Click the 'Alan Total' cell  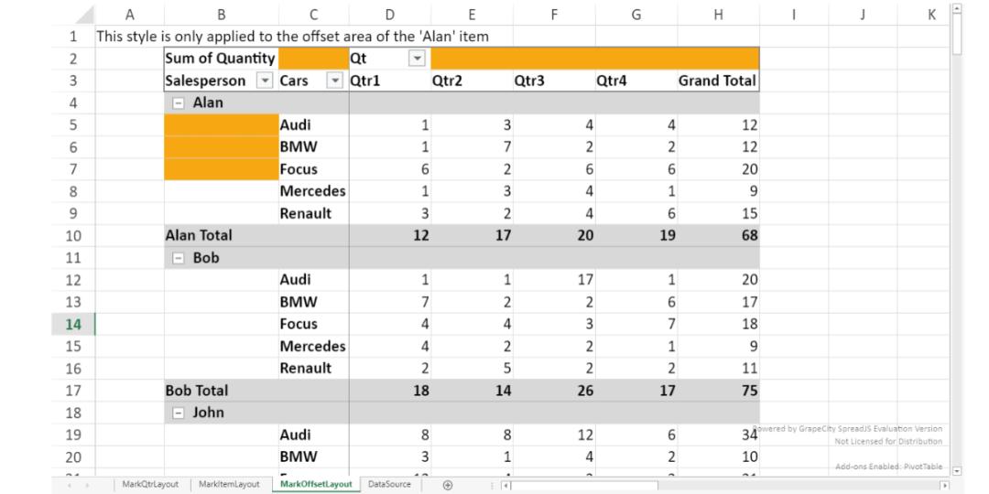(221, 236)
